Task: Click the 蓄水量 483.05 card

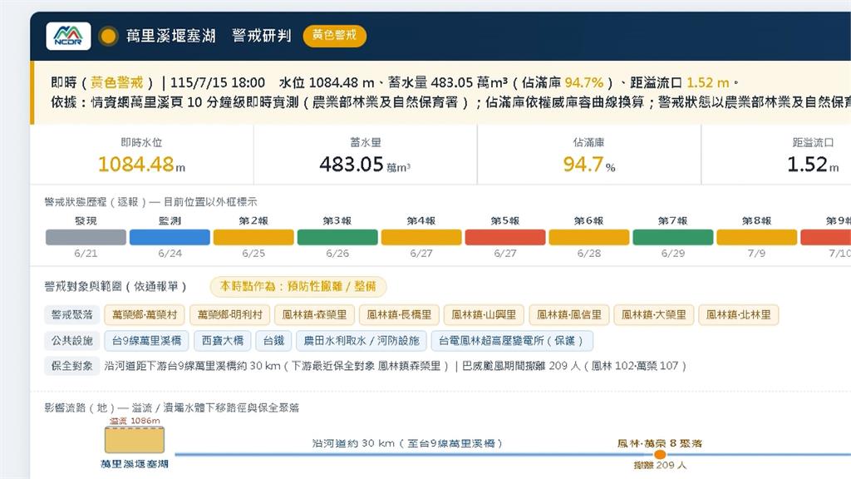Action: point(366,155)
